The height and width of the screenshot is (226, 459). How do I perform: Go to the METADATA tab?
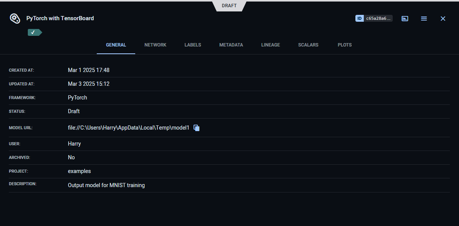[231, 45]
